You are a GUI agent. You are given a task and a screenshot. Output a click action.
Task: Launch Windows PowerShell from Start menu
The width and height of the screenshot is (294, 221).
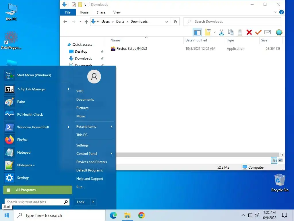coord(37,127)
